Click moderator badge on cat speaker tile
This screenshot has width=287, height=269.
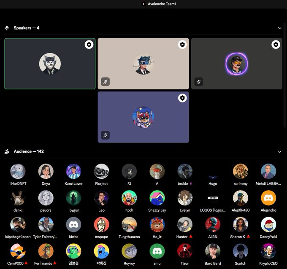click(182, 98)
